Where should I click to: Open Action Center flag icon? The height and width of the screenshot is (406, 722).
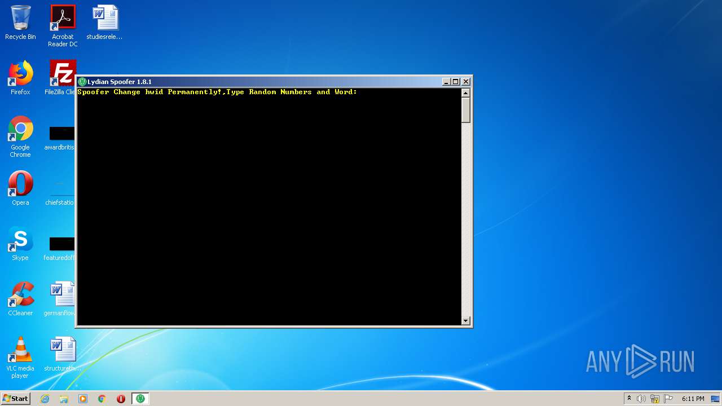coord(668,399)
